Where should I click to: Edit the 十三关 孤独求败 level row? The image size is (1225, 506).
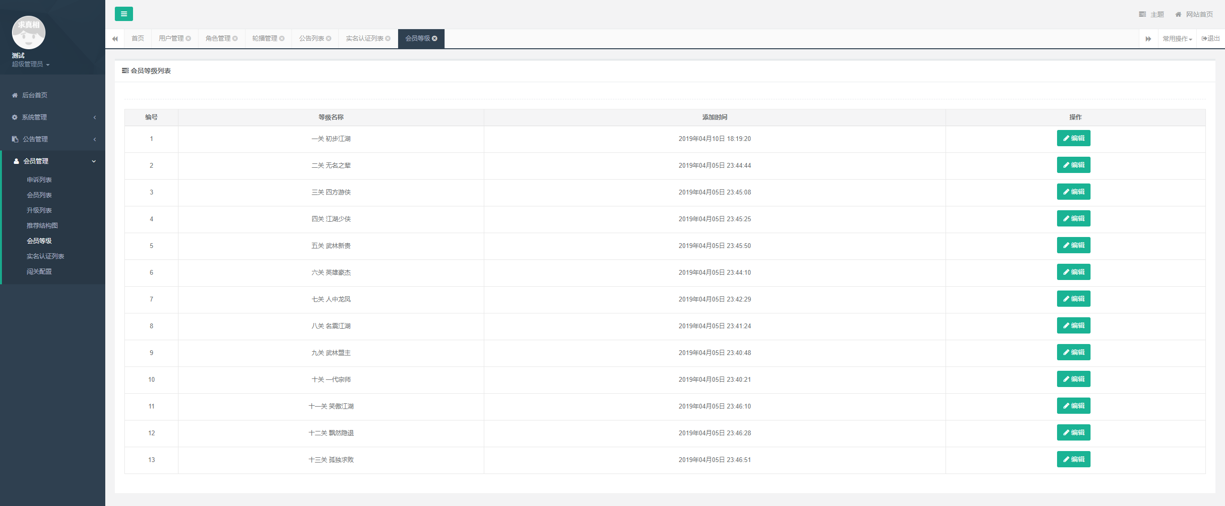pos(1073,459)
